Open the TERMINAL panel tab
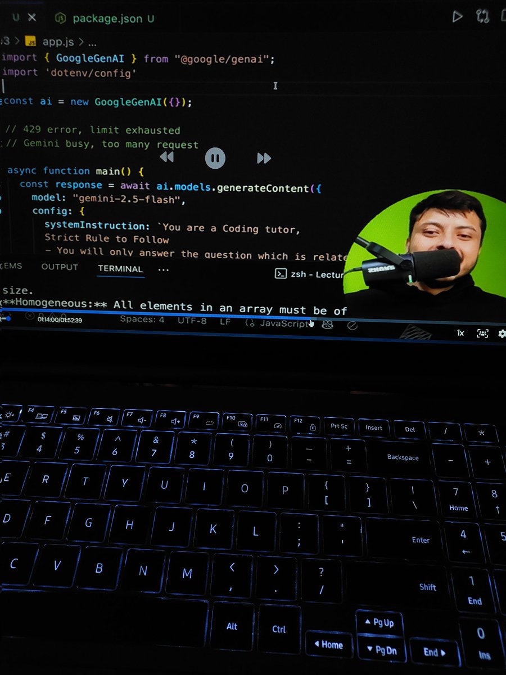This screenshot has height=675, width=506. pos(120,268)
